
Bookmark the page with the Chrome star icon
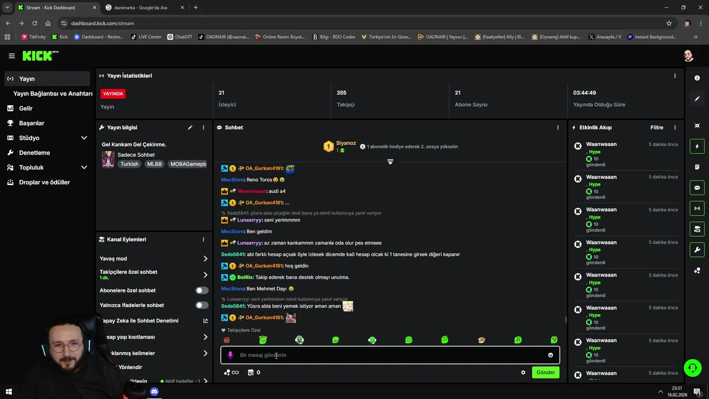[x=669, y=23]
